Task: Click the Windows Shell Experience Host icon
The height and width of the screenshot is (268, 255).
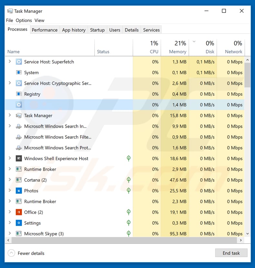Action: coord(19,158)
